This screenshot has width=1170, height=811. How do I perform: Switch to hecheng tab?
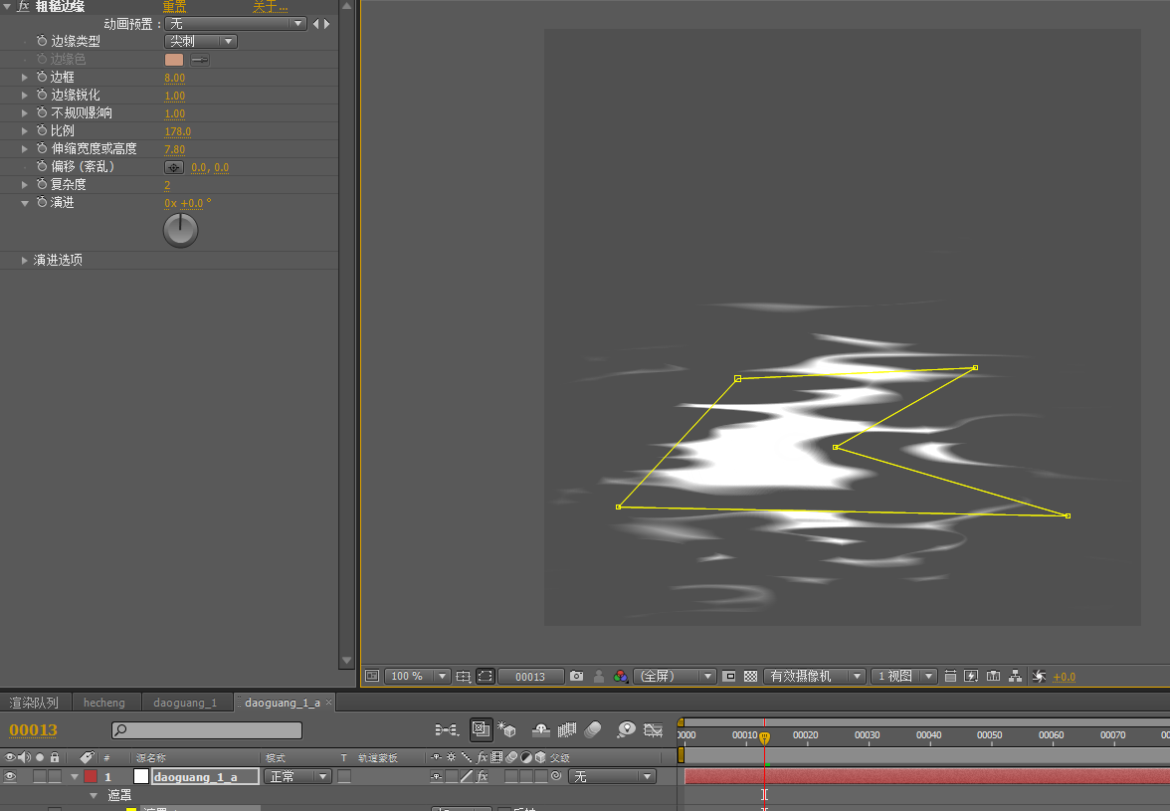click(x=104, y=703)
